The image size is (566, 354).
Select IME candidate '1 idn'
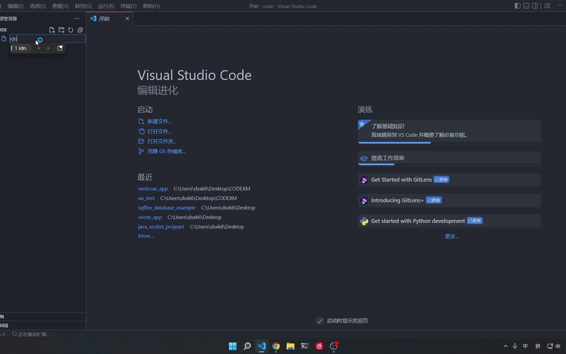click(x=20, y=48)
